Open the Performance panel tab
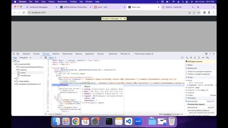 tap(67, 54)
